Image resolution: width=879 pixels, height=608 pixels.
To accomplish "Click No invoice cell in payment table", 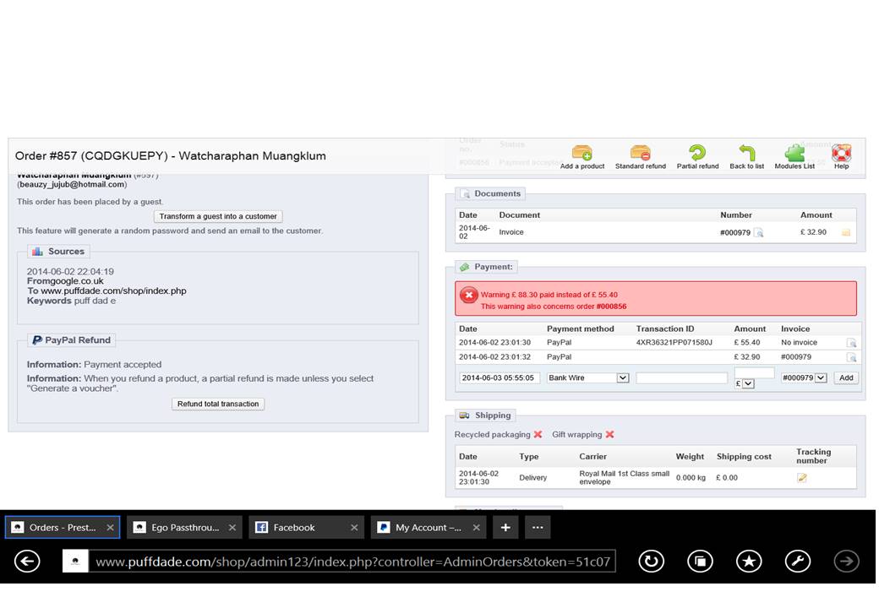I will tap(799, 343).
